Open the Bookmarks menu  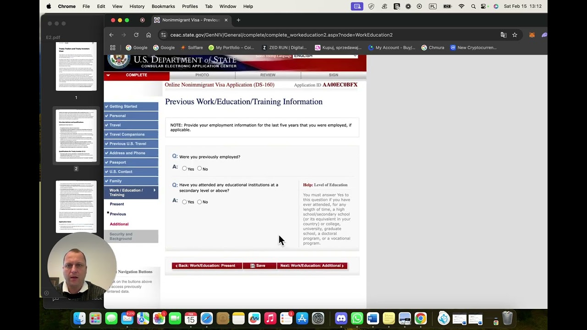coord(163,6)
